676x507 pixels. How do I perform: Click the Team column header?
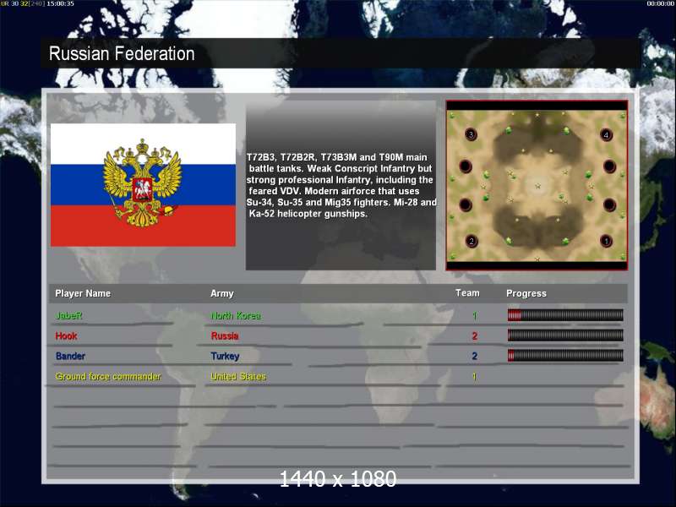click(x=467, y=293)
